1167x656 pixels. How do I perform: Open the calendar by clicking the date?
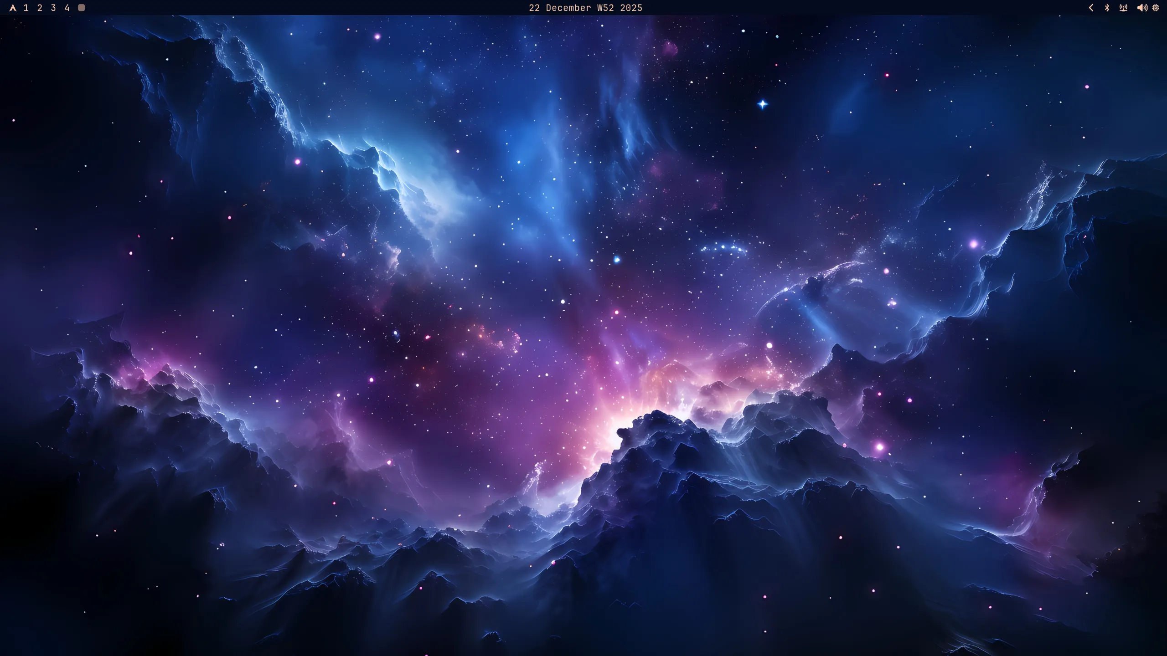(585, 8)
